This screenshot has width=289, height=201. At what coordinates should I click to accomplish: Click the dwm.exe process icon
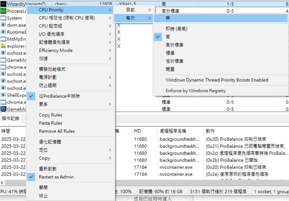(x=3, y=25)
